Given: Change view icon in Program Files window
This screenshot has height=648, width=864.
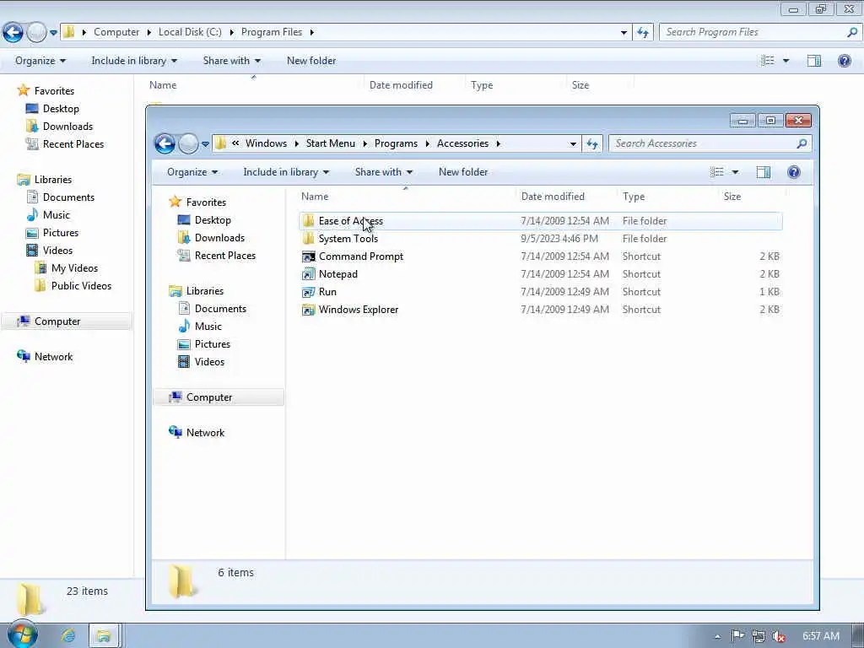Looking at the screenshot, I should pos(768,61).
